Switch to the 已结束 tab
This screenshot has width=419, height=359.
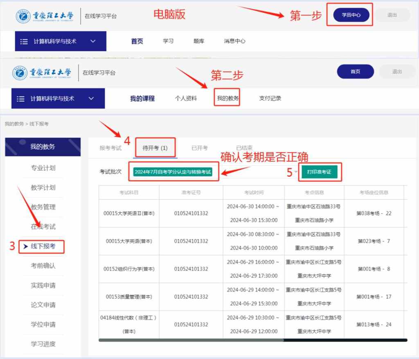tap(244, 147)
